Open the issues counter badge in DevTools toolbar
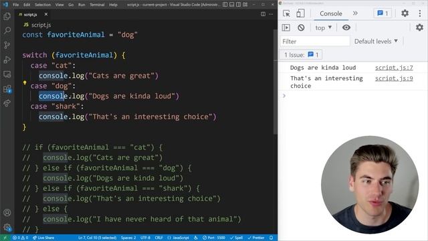Screen dimensions: 428x241 pos(383,13)
